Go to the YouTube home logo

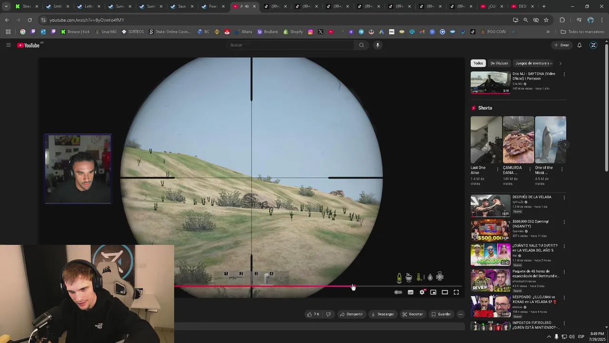click(29, 45)
